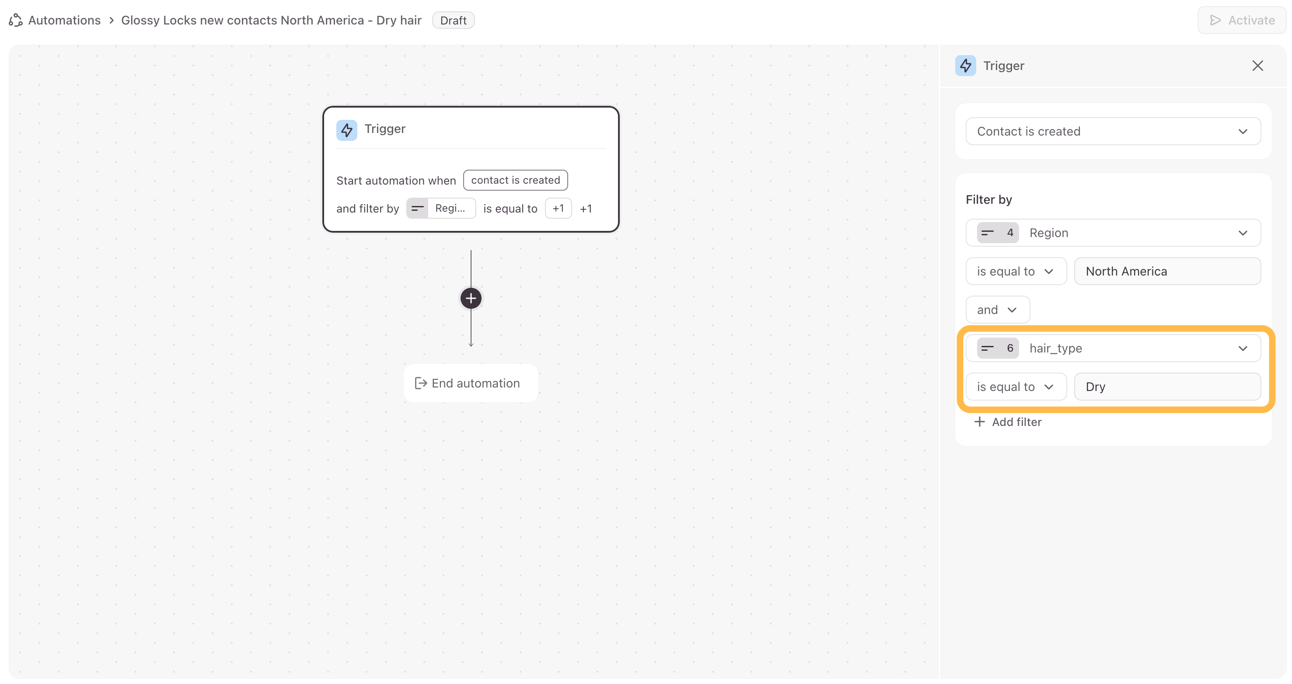Click the Automations breadcrumb icon
Image resolution: width=1292 pixels, height=684 pixels.
[x=16, y=20]
